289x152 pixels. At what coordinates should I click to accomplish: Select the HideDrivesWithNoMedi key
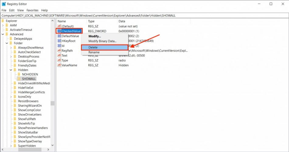[x=34, y=83]
